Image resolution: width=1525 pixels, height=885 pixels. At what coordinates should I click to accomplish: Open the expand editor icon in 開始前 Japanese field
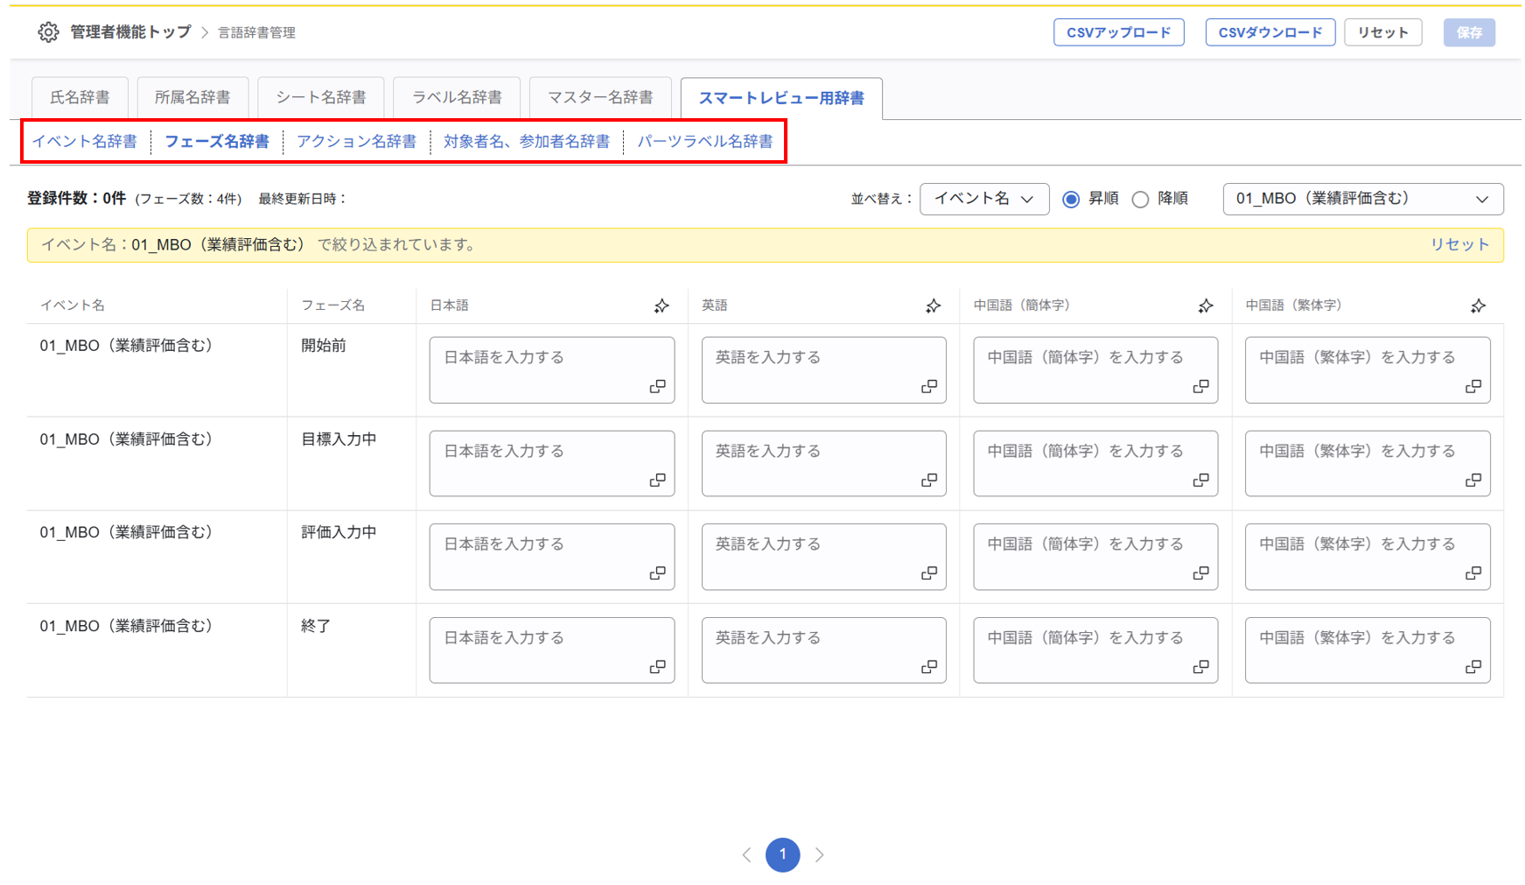(x=658, y=388)
